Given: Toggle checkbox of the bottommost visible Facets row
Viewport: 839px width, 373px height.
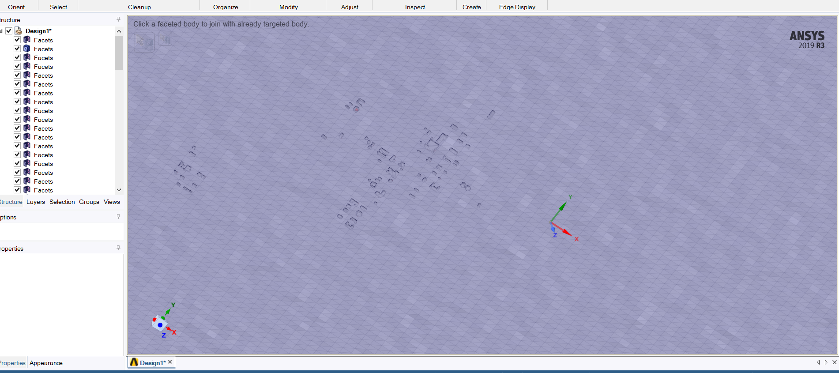Looking at the screenshot, I should point(17,190).
